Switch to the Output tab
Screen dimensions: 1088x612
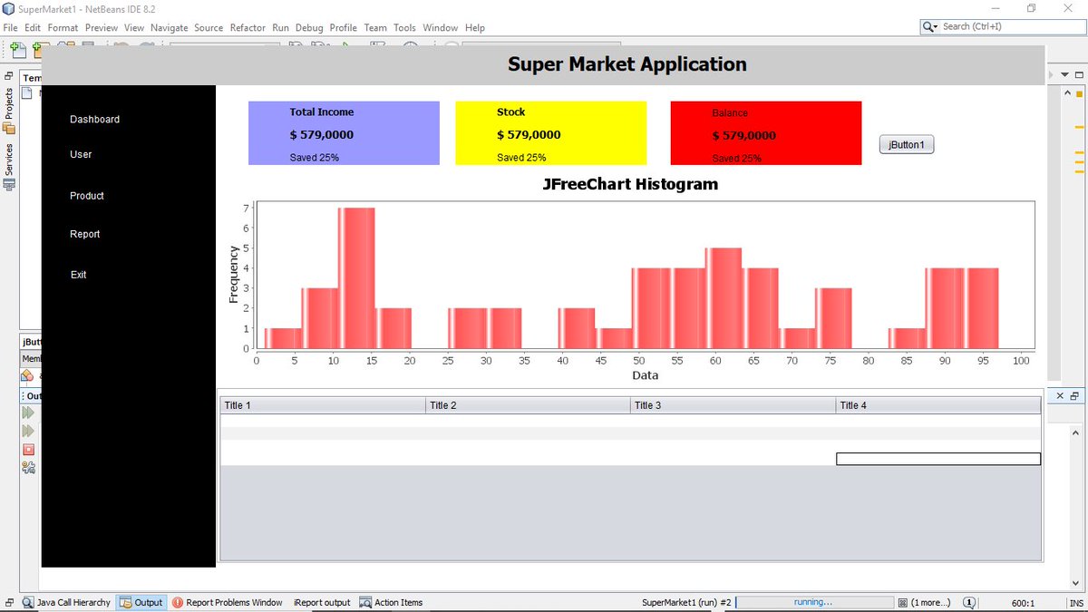pyautogui.click(x=141, y=602)
